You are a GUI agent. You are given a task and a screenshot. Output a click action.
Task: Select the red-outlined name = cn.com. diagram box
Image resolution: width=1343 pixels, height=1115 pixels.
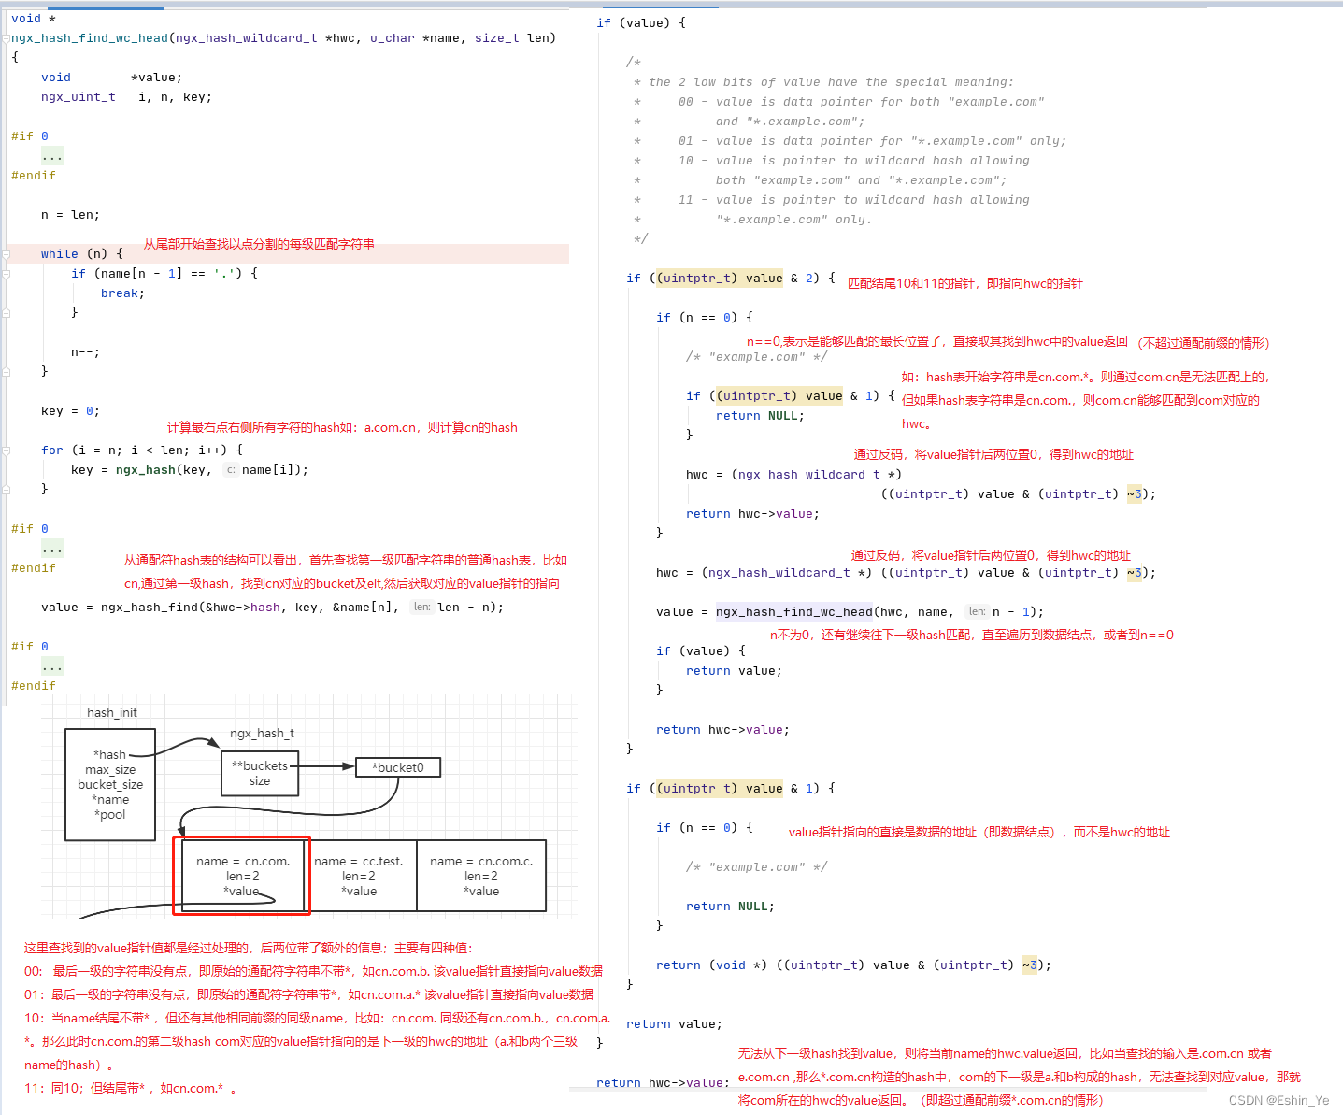click(240, 877)
